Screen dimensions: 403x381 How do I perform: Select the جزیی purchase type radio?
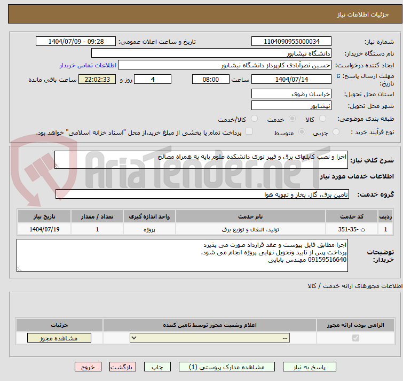(336, 132)
